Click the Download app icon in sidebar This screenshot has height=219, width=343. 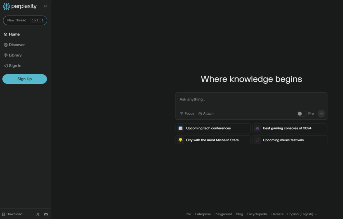tap(4, 214)
